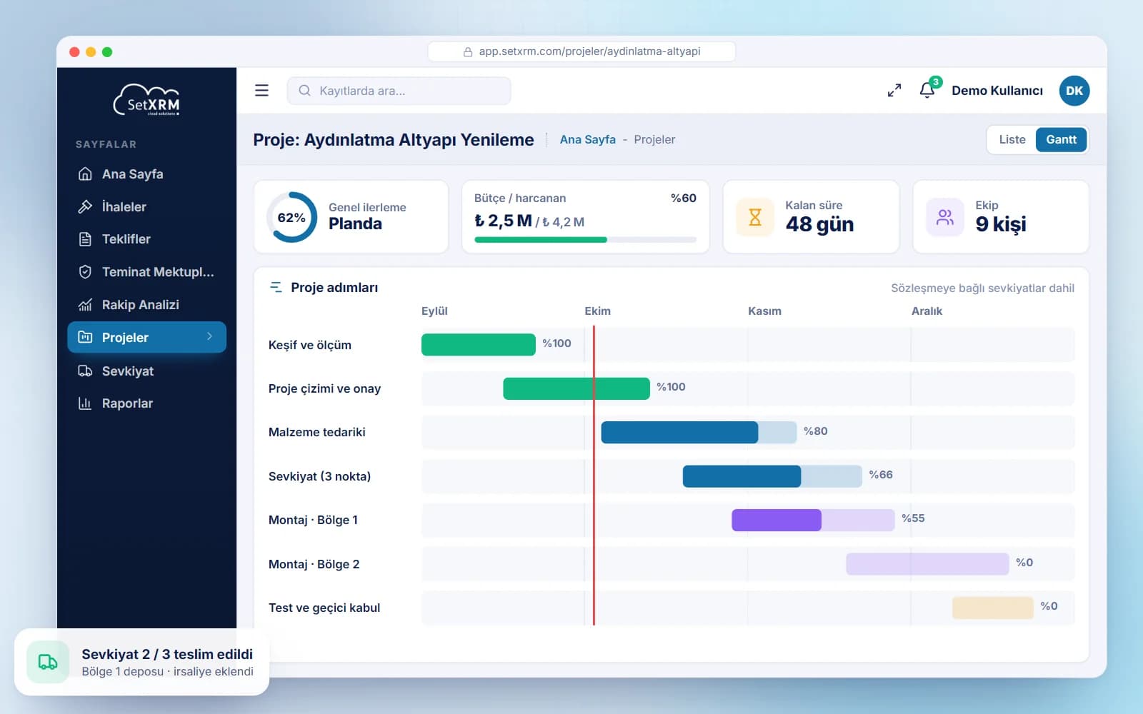Click the Sözleşmeye bağlı sevkiyatlar dahil note
Viewport: 1143px width, 714px height.
982,288
